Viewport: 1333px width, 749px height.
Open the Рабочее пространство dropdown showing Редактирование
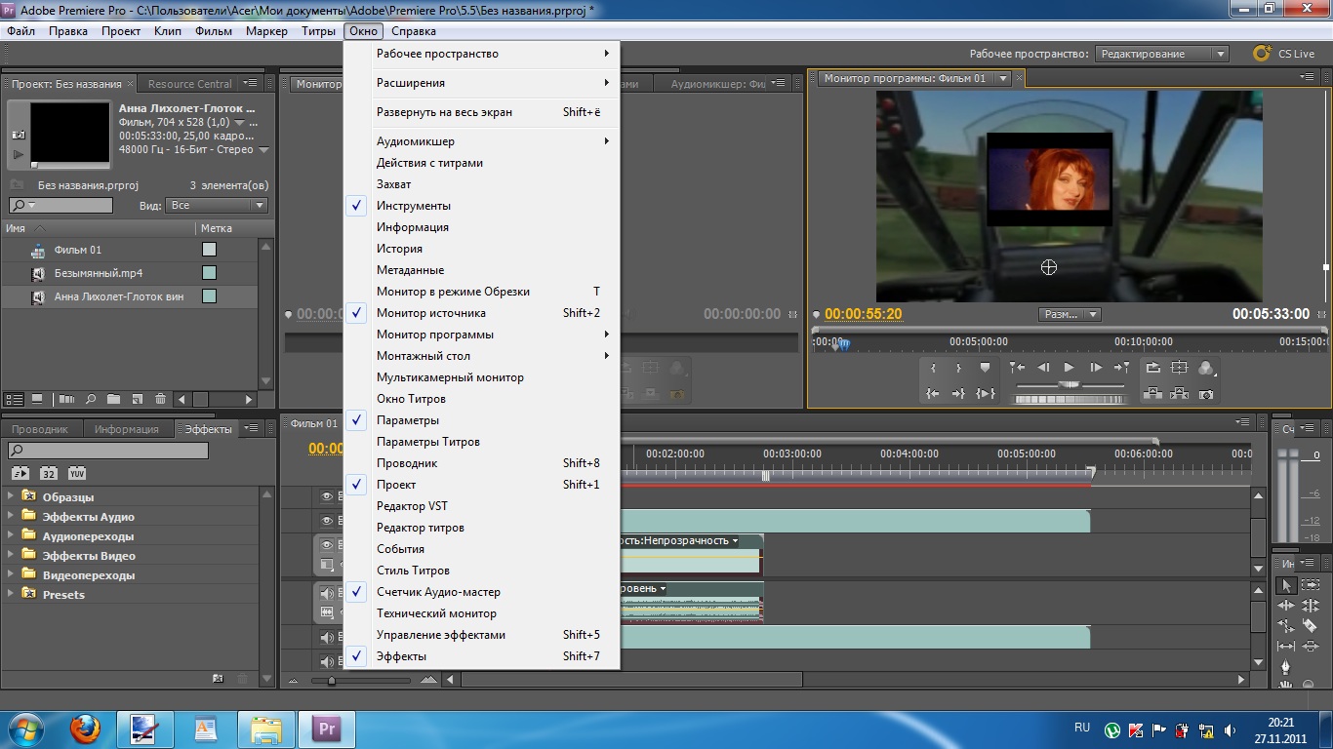(x=1161, y=54)
